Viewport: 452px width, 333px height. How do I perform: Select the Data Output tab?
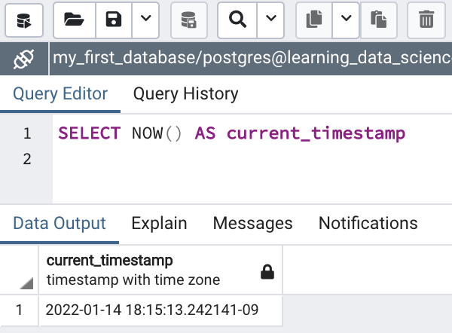(x=60, y=223)
